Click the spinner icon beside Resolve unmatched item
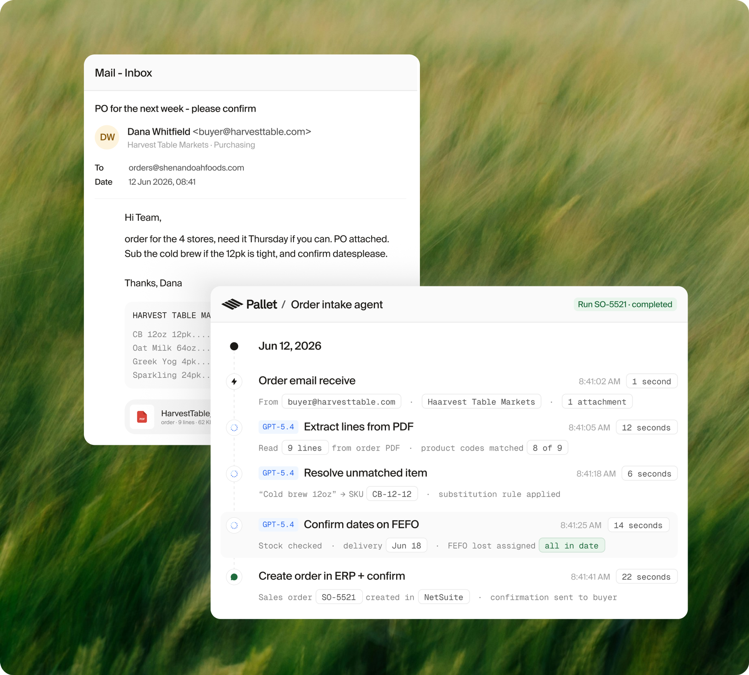The width and height of the screenshot is (749, 675). click(x=234, y=474)
